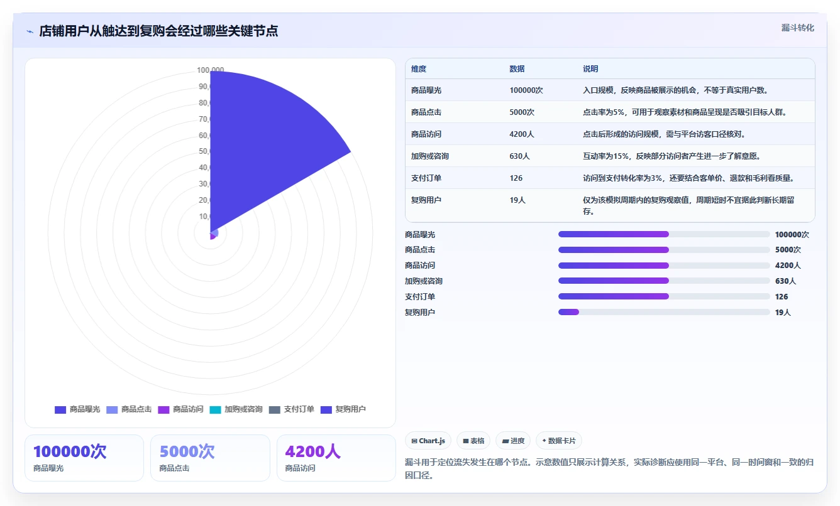Select the 商品曝光 table row label
The height and width of the screenshot is (506, 840).
click(x=426, y=90)
